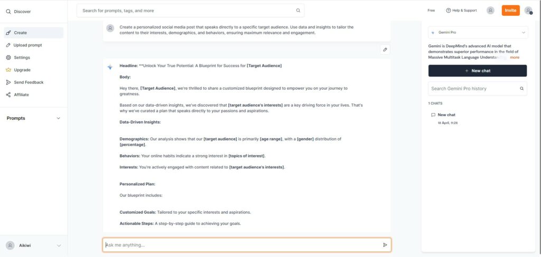Image resolution: width=541 pixels, height=257 pixels.
Task: Open the Gemini Pro model dropdown
Action: click(478, 32)
